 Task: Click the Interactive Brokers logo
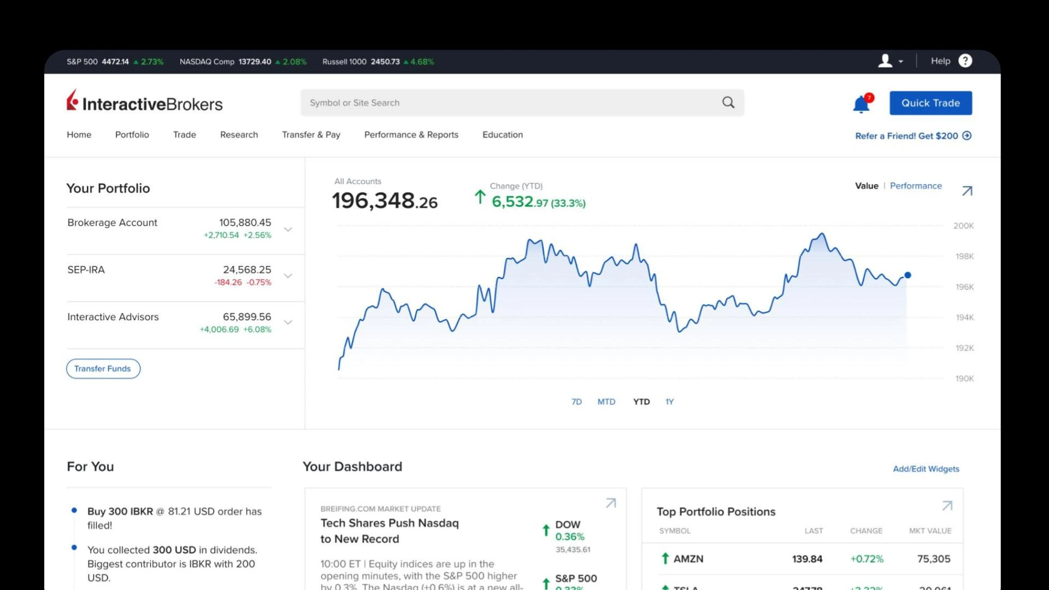(x=145, y=102)
